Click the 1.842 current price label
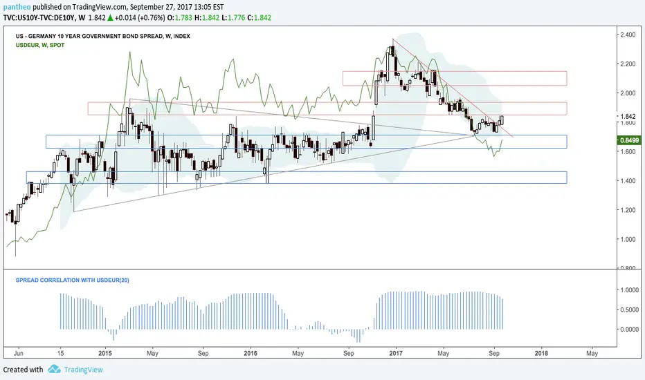The height and width of the screenshot is (380, 645). pos(628,116)
